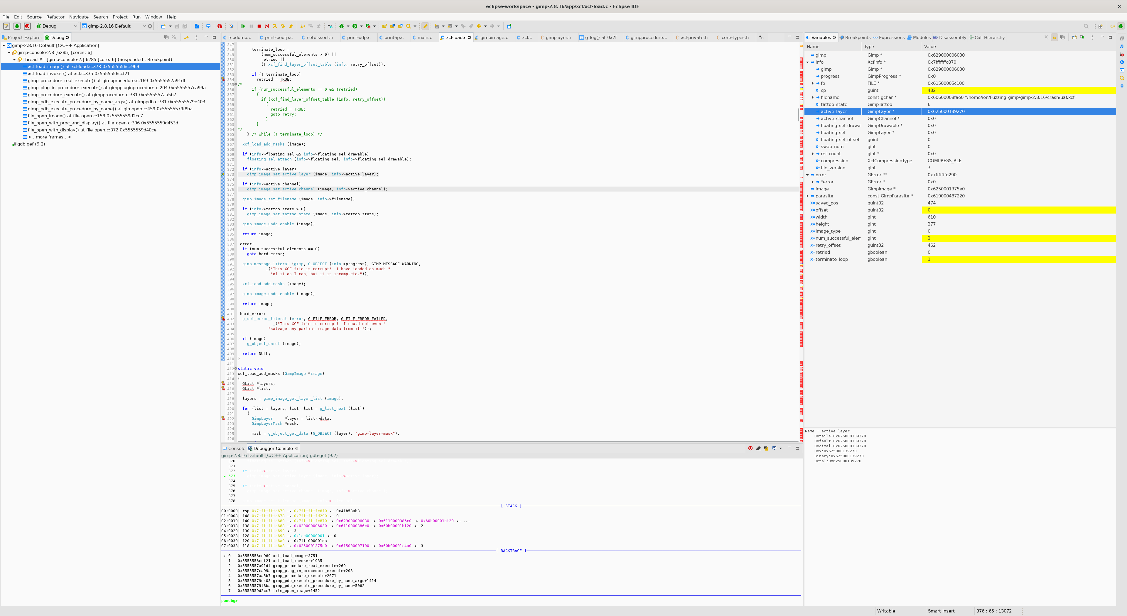Image resolution: width=1127 pixels, height=616 pixels.
Task: Switch to the Project Explorer tab
Action: pyautogui.click(x=22, y=38)
